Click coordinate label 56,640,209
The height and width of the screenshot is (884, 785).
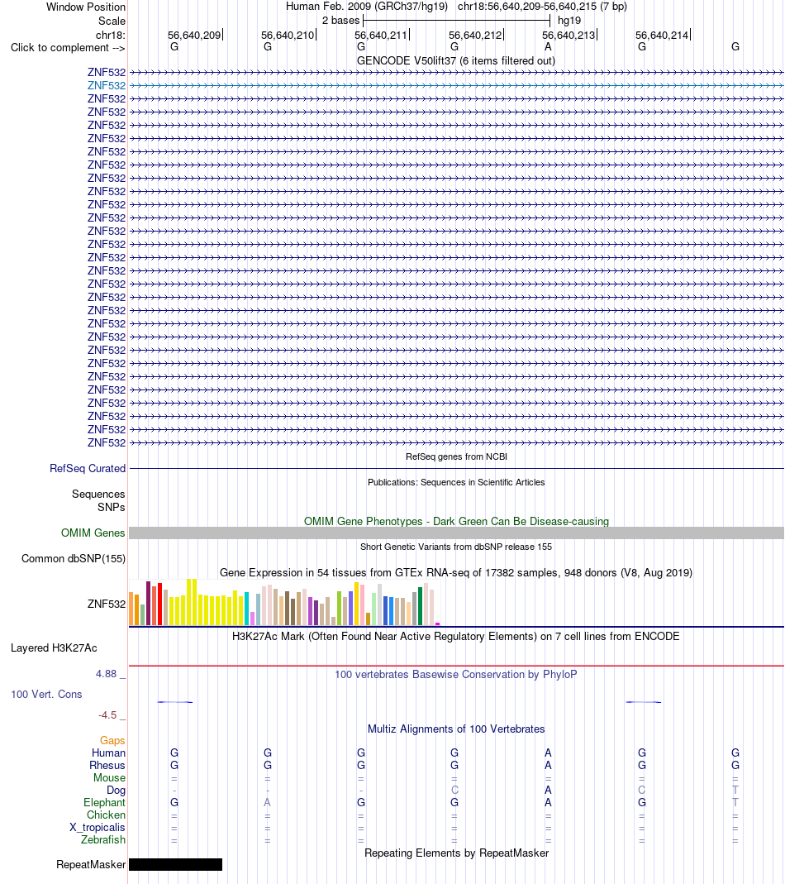194,35
